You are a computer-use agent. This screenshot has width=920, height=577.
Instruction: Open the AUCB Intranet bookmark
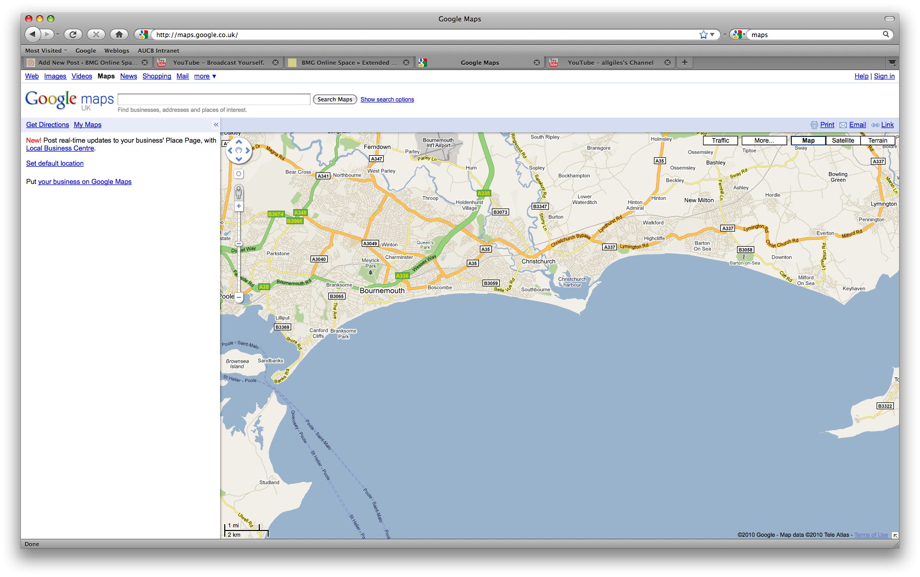click(158, 51)
